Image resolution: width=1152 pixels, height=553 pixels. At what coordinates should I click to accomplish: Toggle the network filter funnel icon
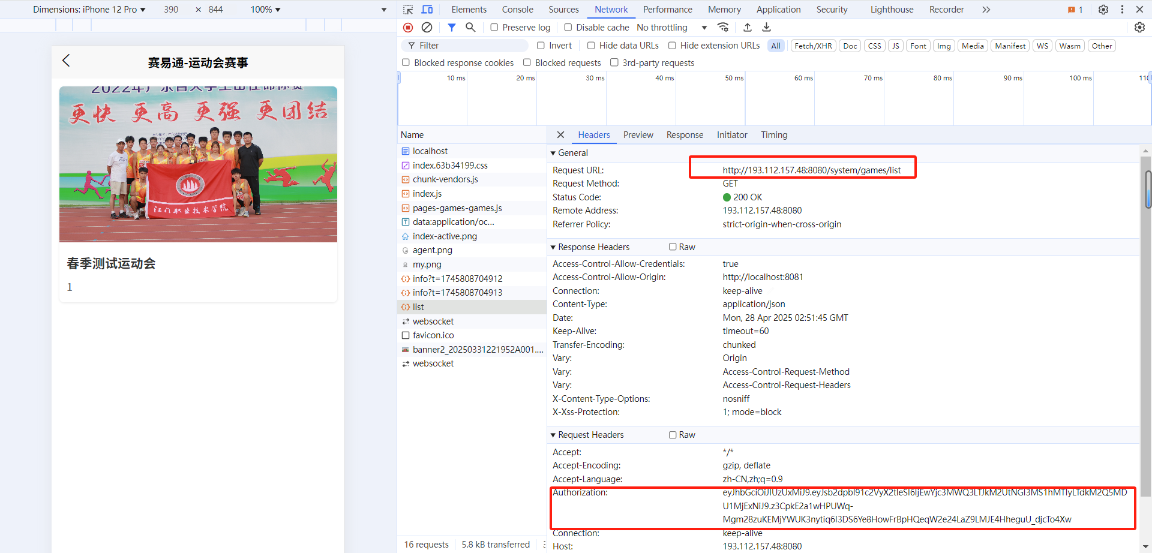click(x=452, y=28)
